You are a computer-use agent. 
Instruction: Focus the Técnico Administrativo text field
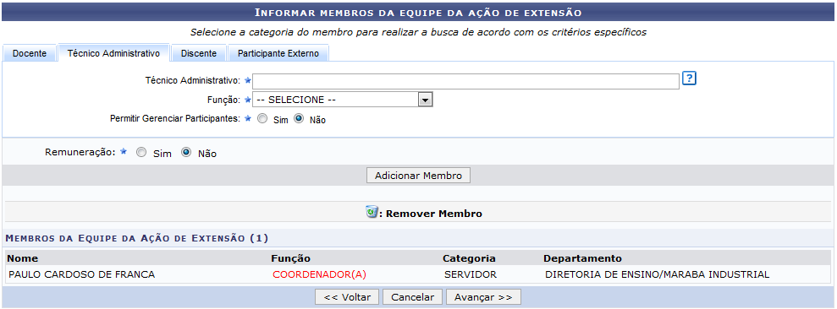(466, 81)
